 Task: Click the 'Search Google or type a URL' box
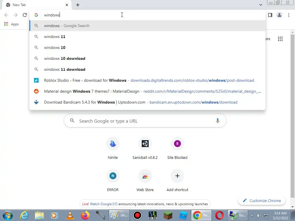(x=145, y=121)
